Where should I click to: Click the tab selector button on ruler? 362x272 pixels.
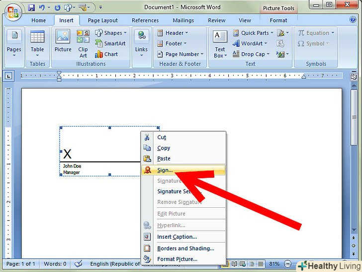point(8,76)
